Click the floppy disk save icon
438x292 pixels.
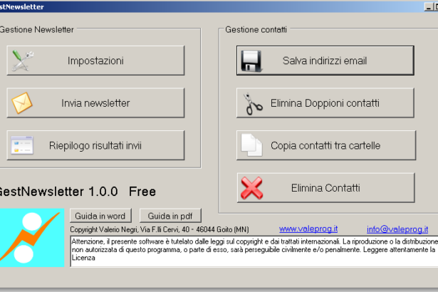pyautogui.click(x=251, y=61)
